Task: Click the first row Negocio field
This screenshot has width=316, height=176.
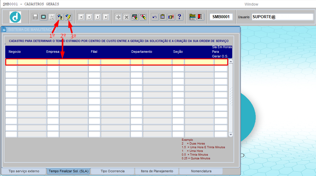Action: [11, 62]
